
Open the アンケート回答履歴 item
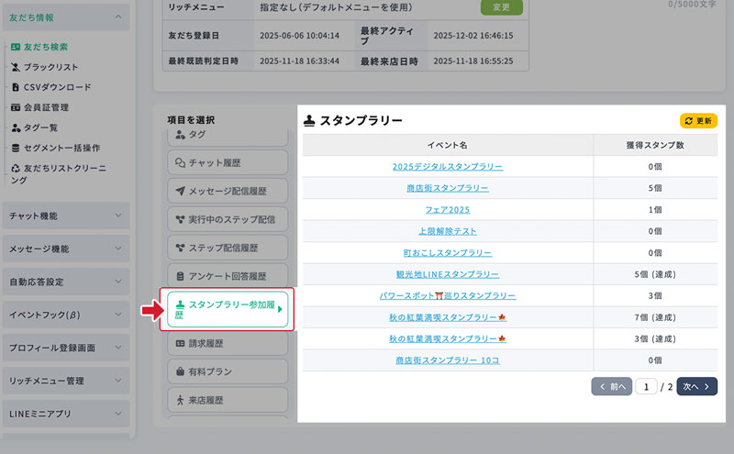tap(226, 276)
